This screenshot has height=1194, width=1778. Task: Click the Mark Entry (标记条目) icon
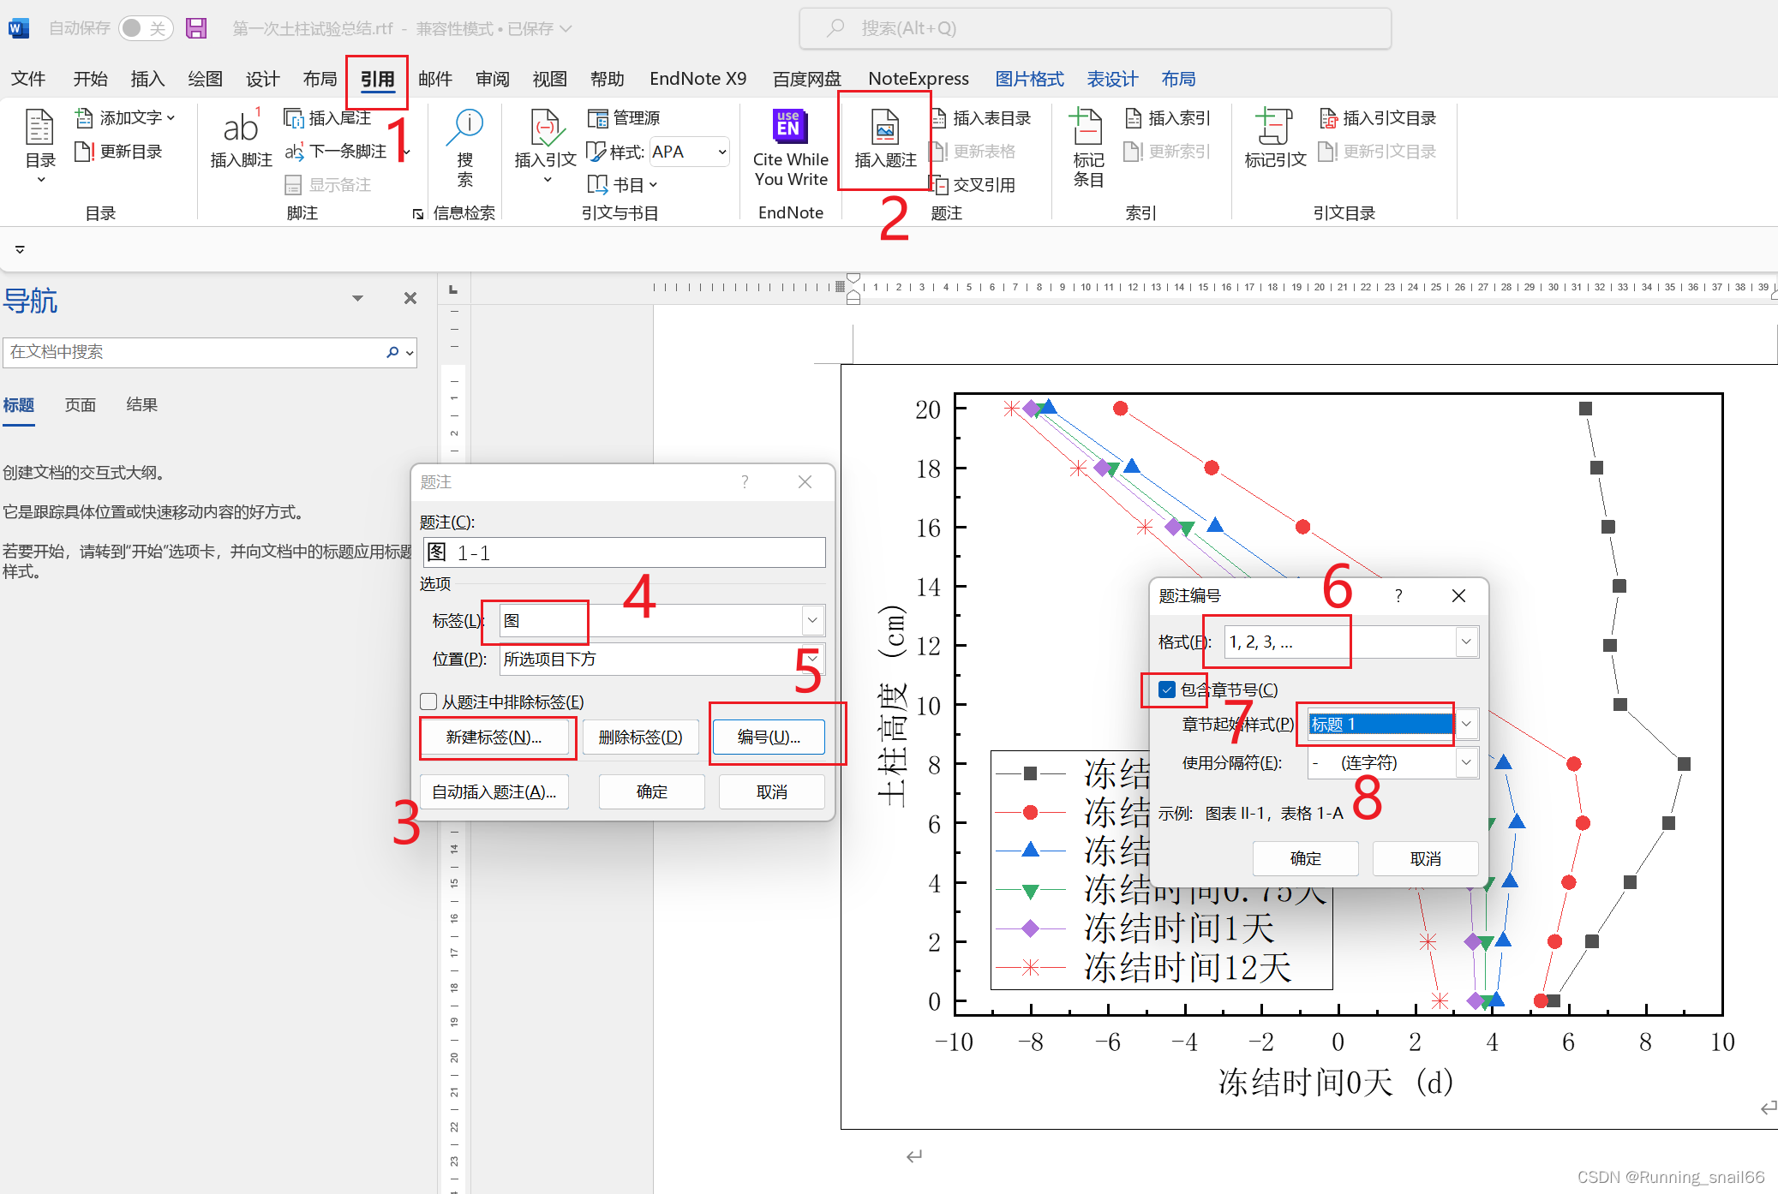pyautogui.click(x=1087, y=128)
